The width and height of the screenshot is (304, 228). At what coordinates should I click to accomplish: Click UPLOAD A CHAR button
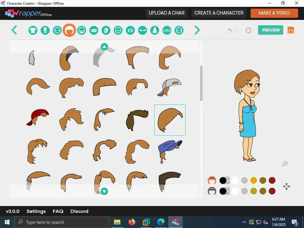tap(167, 13)
